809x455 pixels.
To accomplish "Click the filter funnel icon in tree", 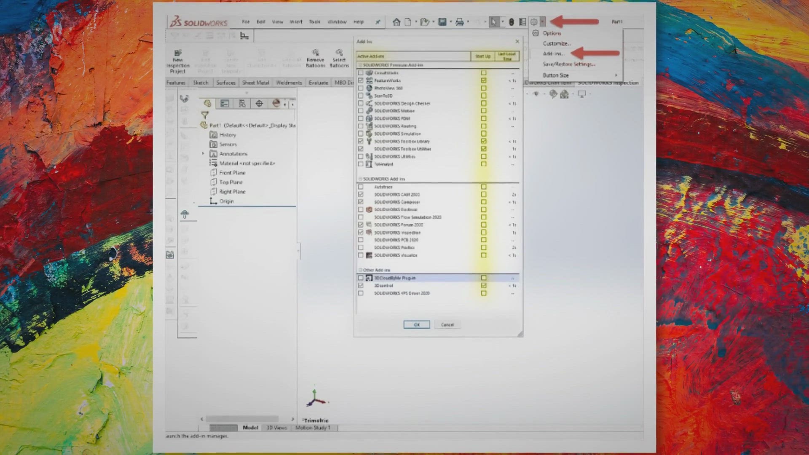I will 205,115.
